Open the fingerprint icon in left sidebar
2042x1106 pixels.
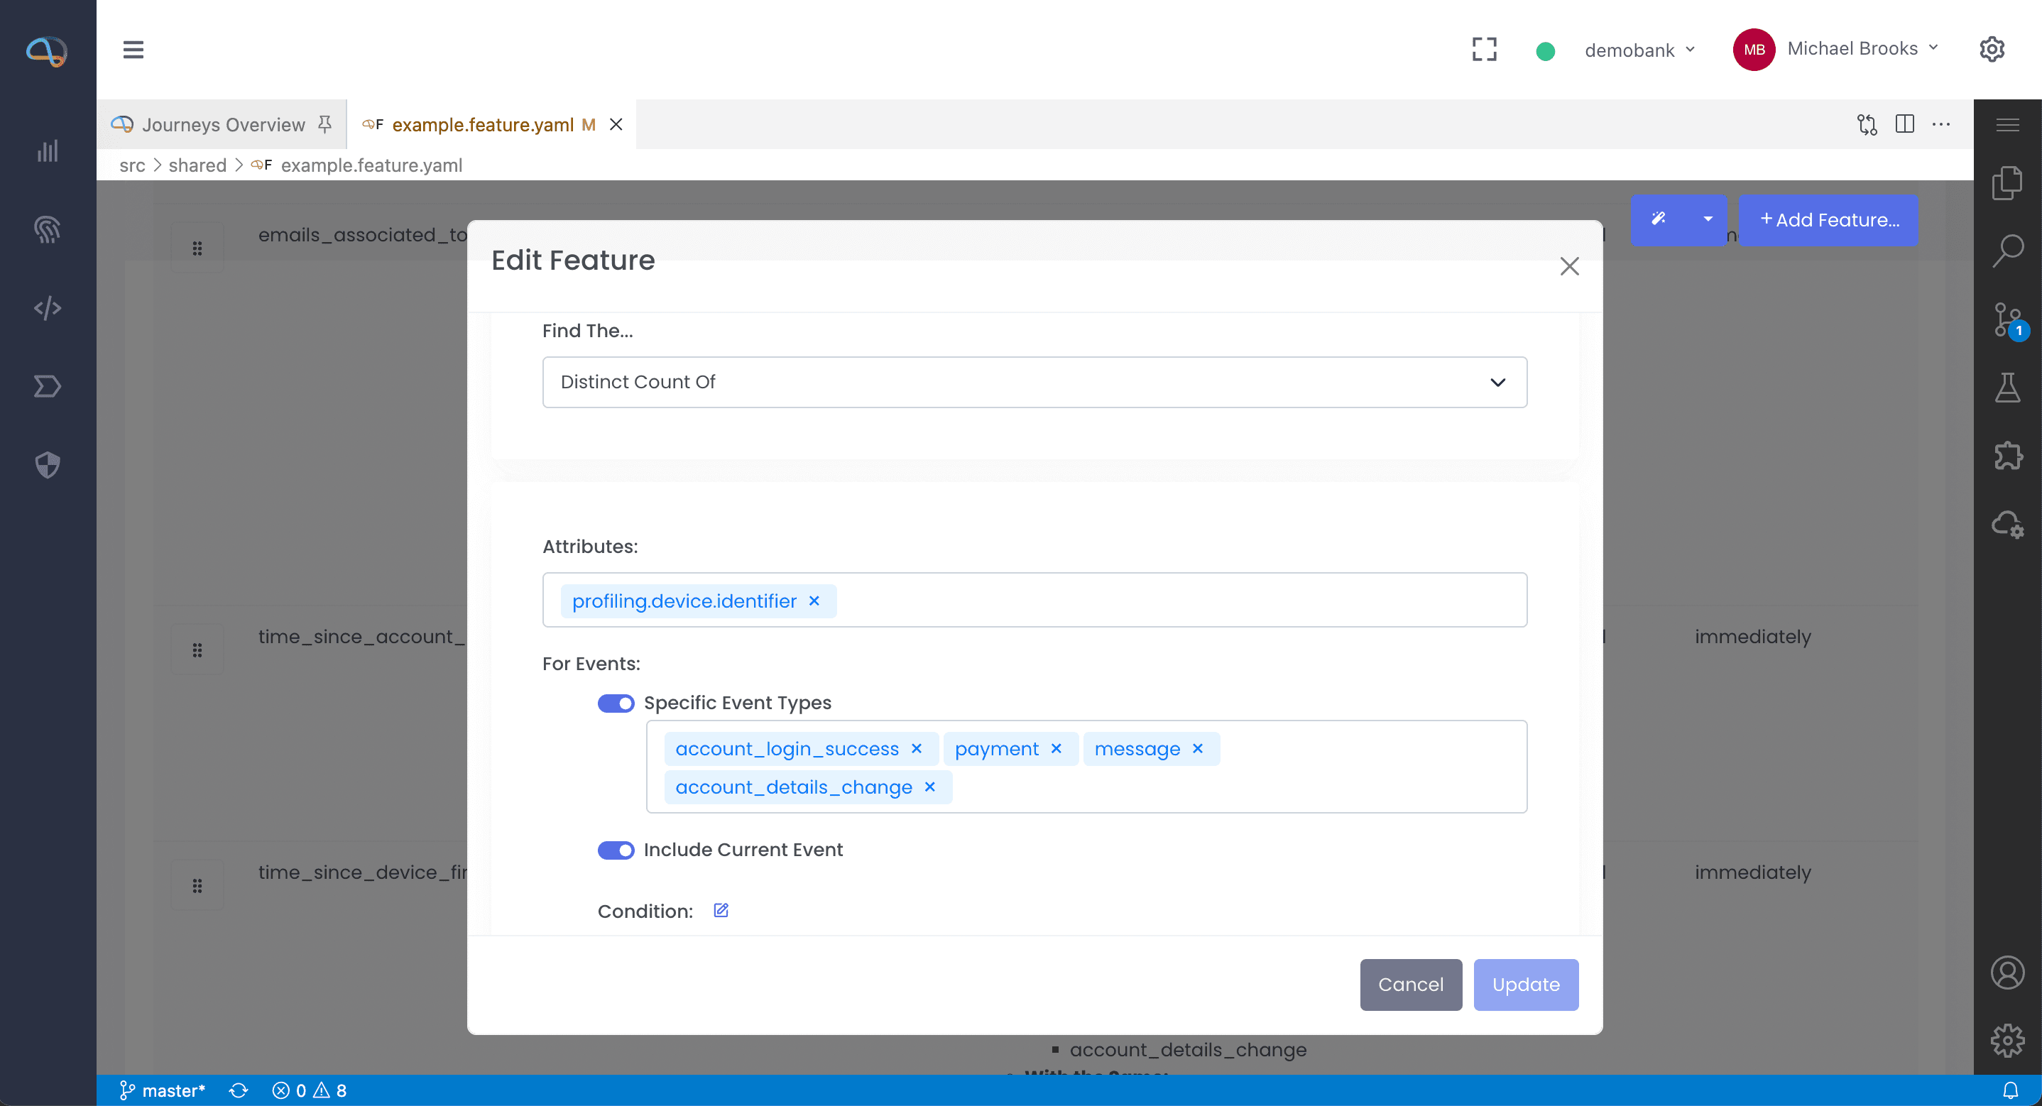48,230
